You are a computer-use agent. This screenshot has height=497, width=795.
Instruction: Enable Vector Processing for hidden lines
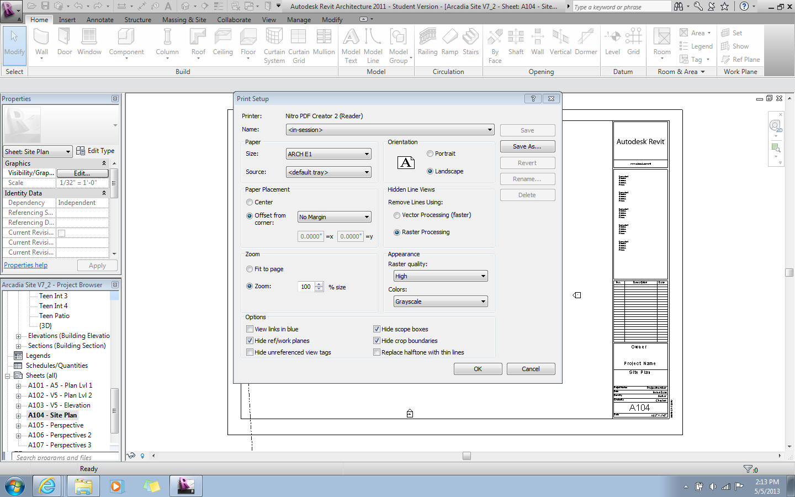point(397,215)
